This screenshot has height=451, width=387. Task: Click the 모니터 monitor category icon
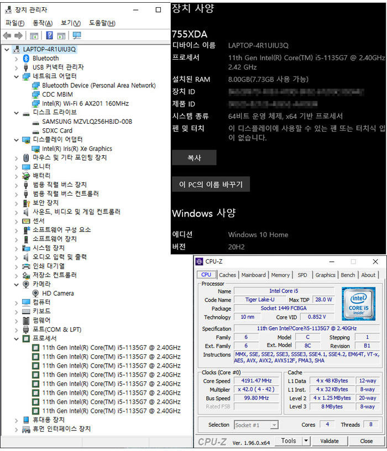pyautogui.click(x=26, y=167)
